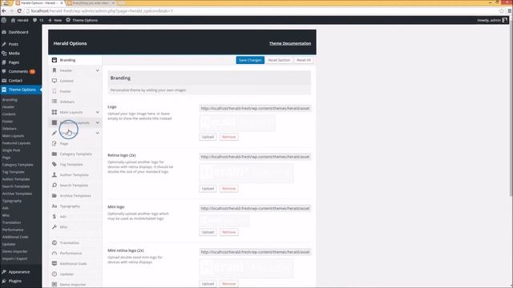Click the browser bookmark star icon
Viewport: 513px width, 288px height.
tap(502, 10)
